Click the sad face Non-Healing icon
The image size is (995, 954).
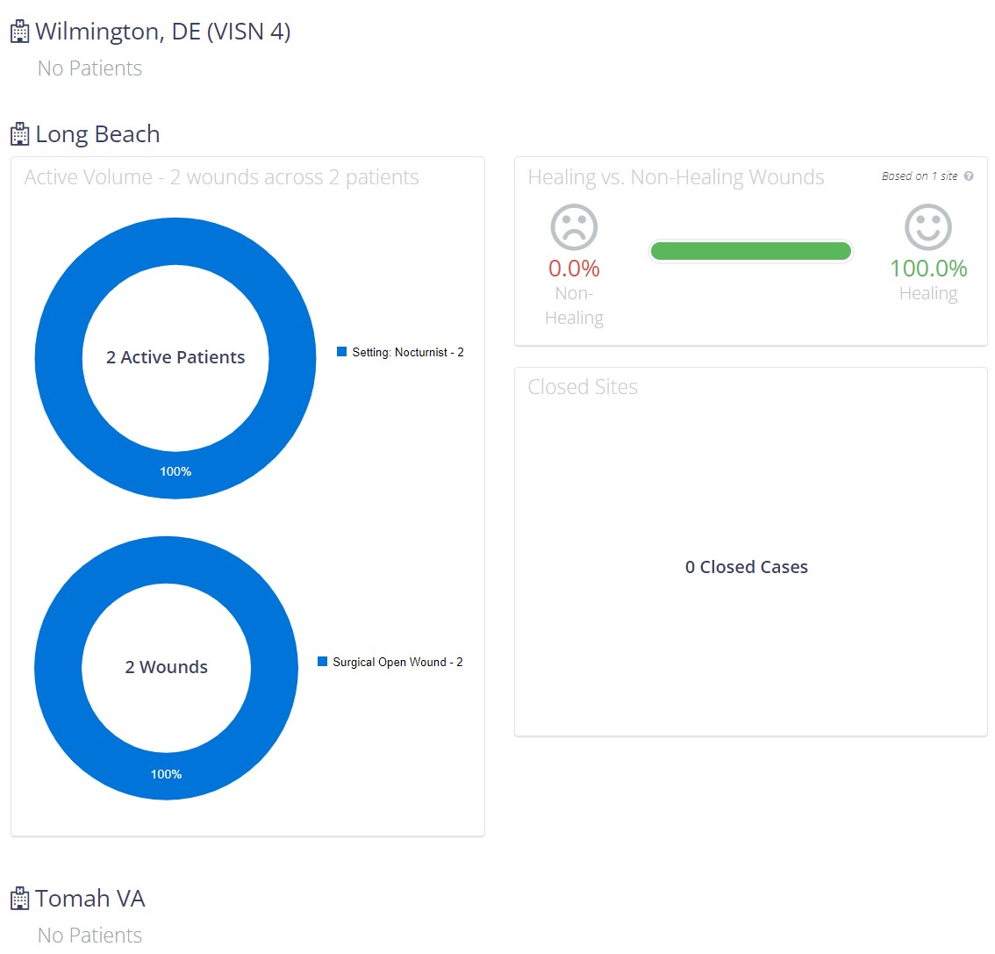(574, 227)
